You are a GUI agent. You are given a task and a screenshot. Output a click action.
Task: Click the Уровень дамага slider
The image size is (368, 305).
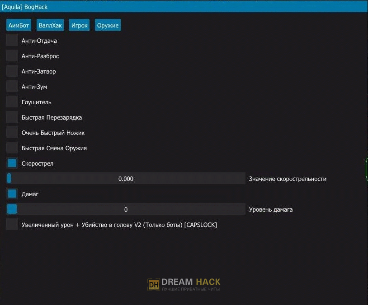tap(126, 209)
